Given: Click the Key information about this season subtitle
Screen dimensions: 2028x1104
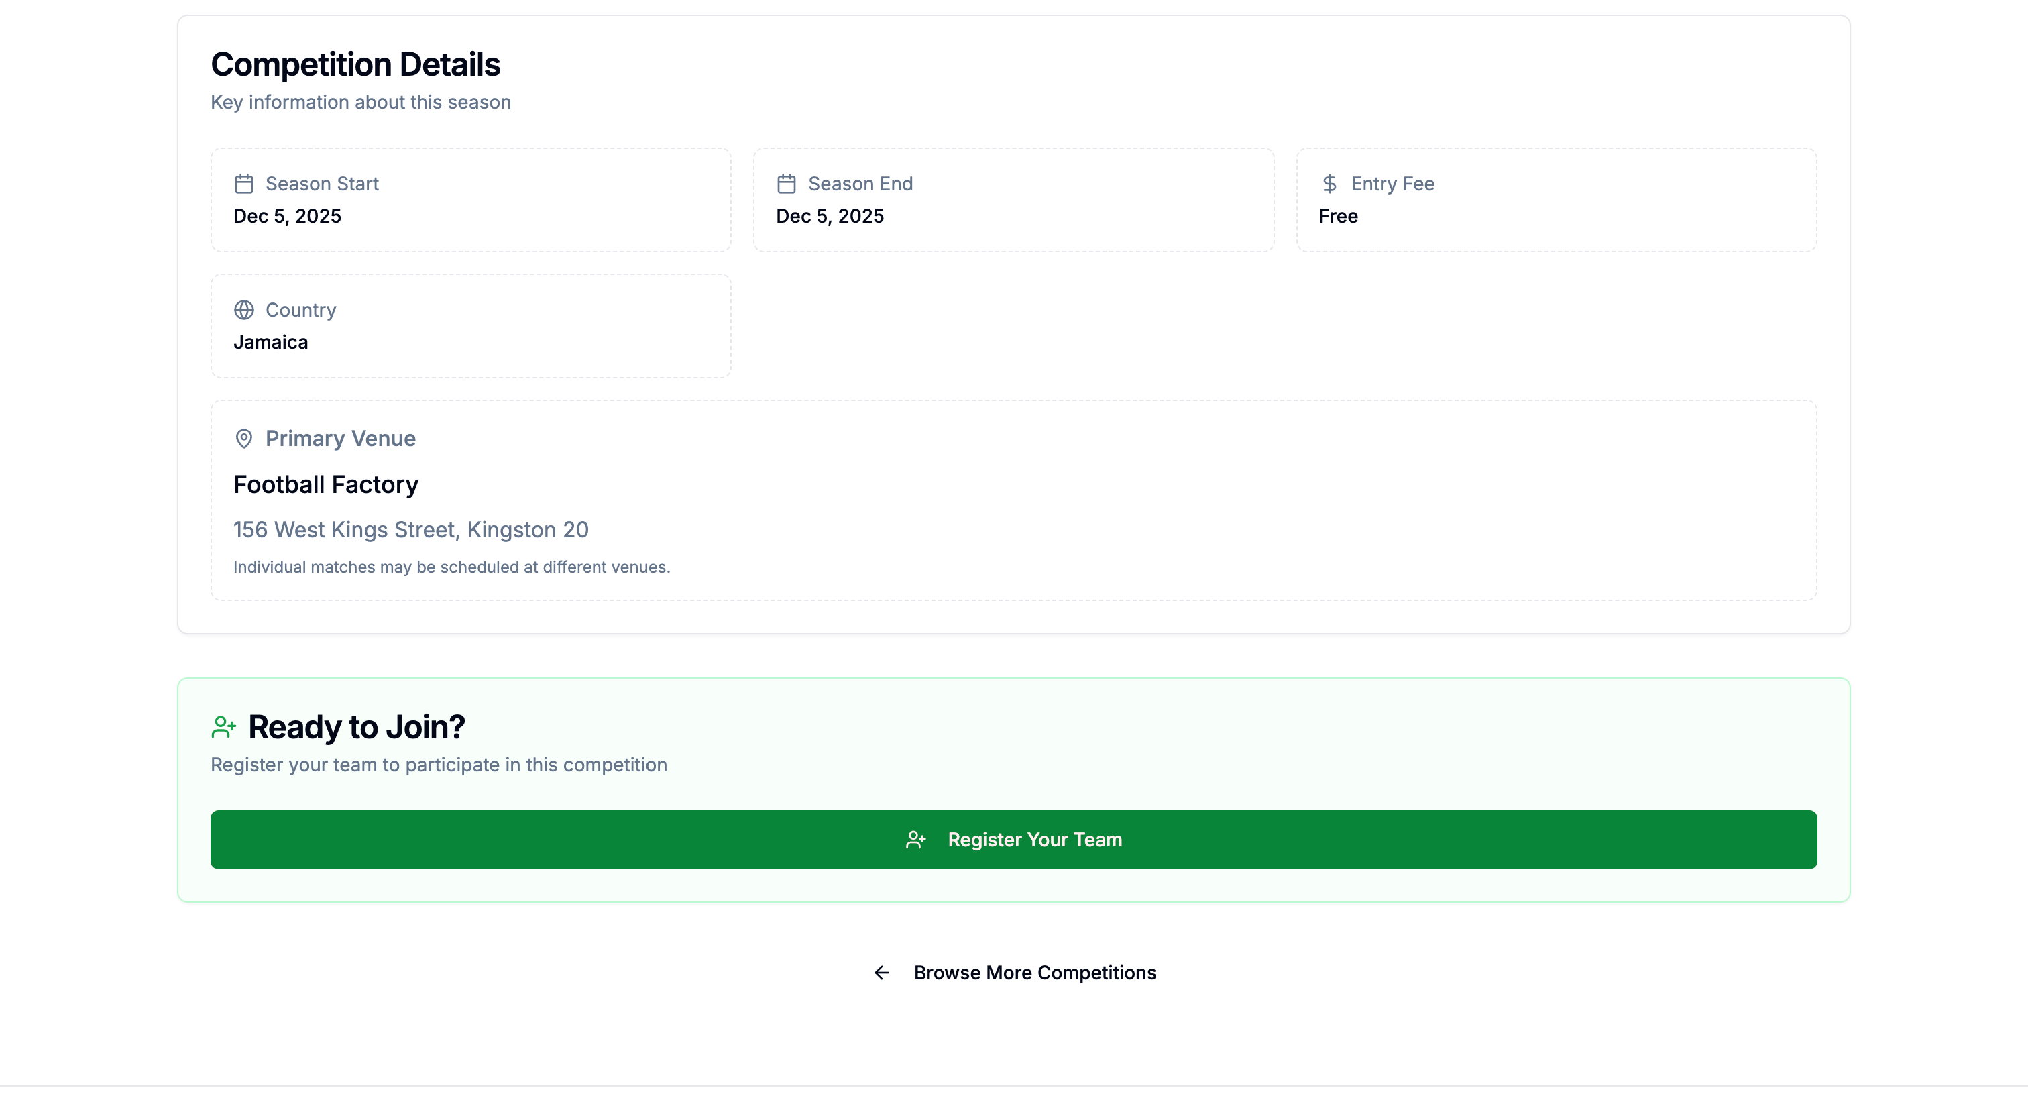Looking at the screenshot, I should 359,103.
